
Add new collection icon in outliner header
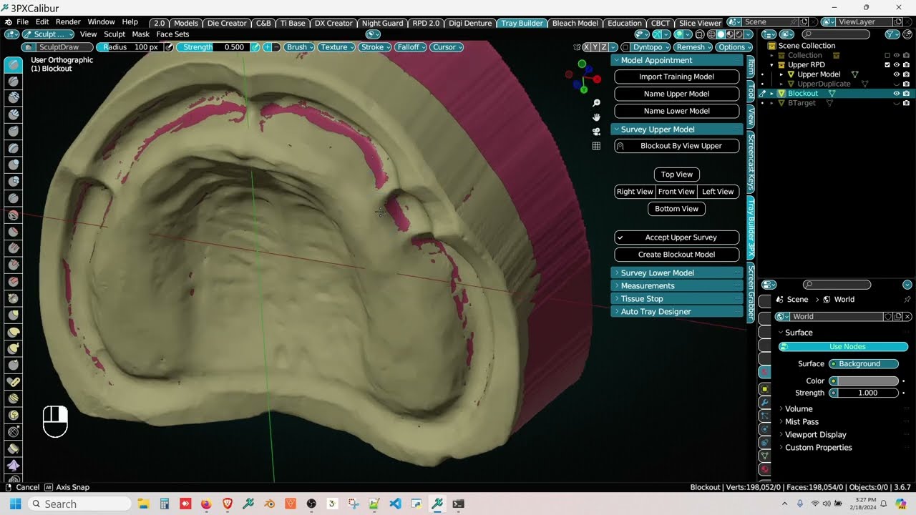pyautogui.click(x=907, y=34)
